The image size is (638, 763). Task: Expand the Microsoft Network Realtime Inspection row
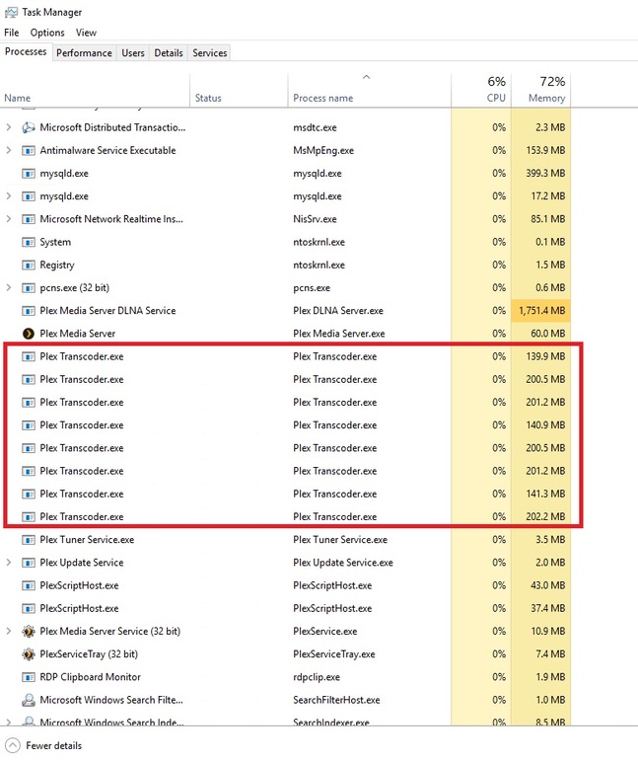(x=8, y=219)
